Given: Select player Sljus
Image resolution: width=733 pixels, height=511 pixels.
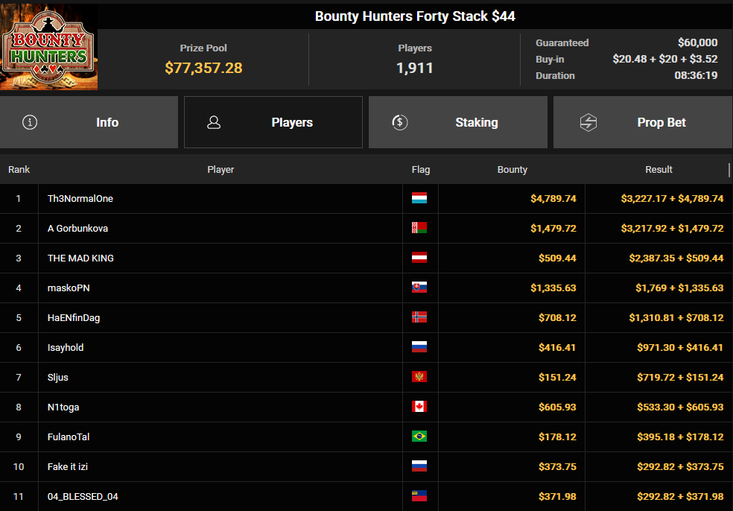Looking at the screenshot, I should coord(58,377).
